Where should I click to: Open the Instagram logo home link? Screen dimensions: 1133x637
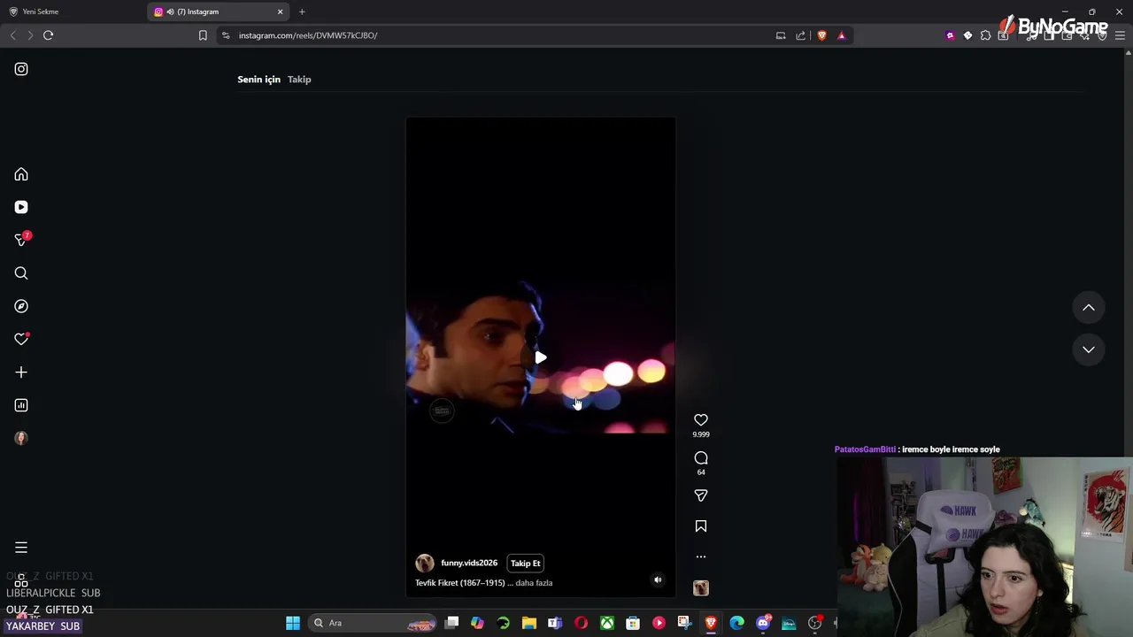(x=21, y=69)
